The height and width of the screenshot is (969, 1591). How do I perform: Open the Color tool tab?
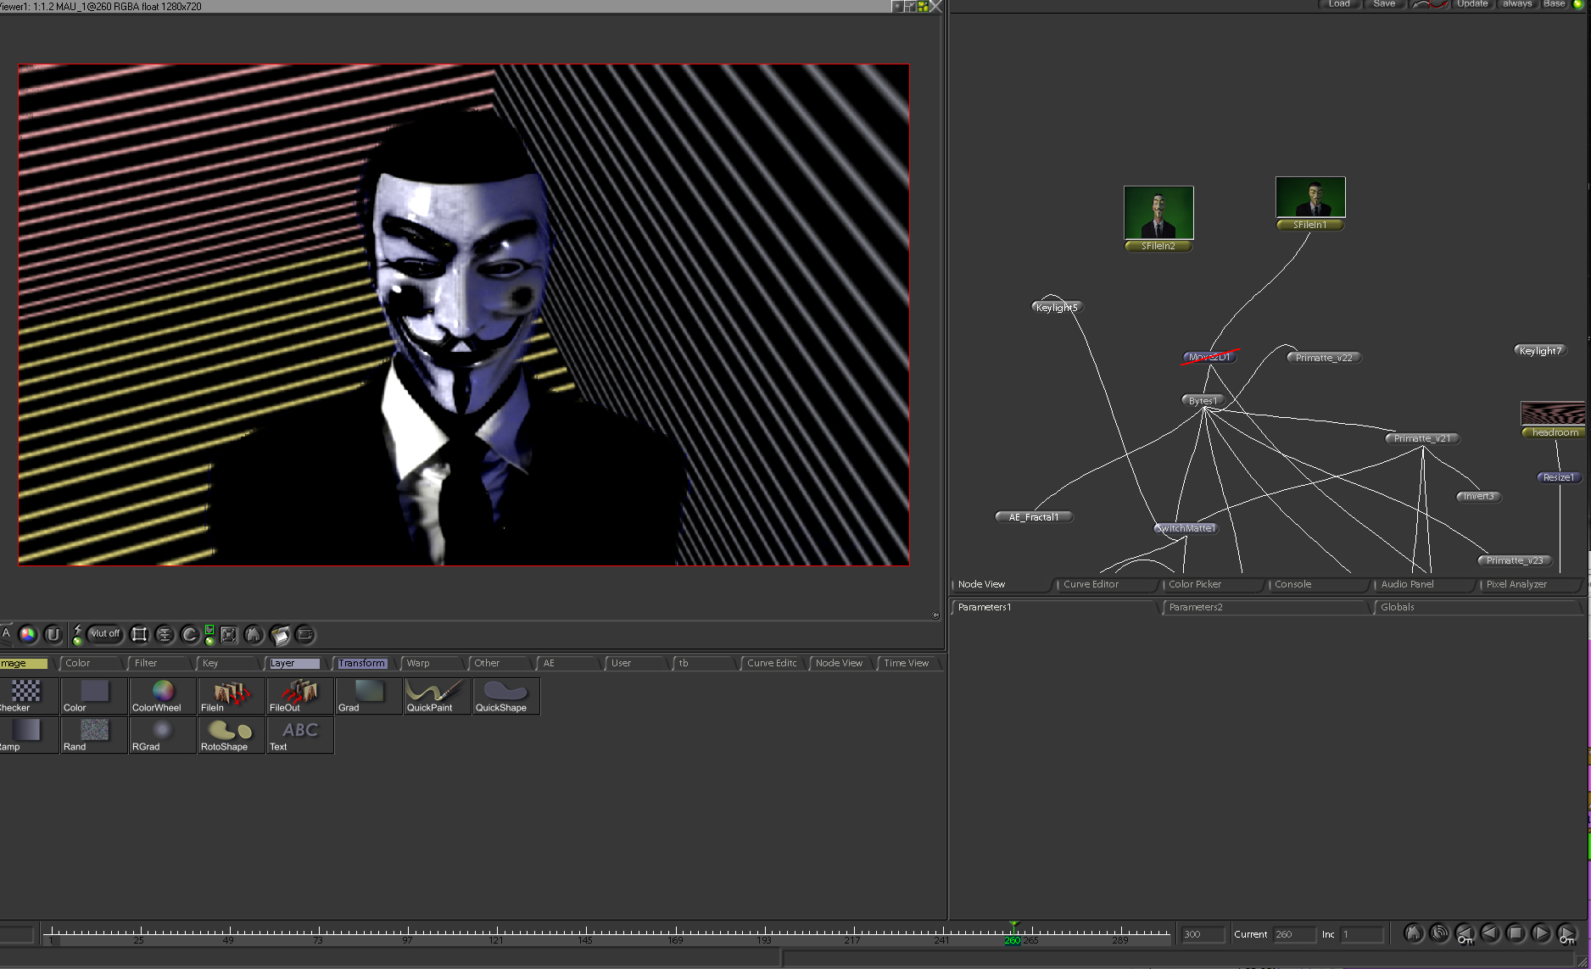pyautogui.click(x=92, y=663)
